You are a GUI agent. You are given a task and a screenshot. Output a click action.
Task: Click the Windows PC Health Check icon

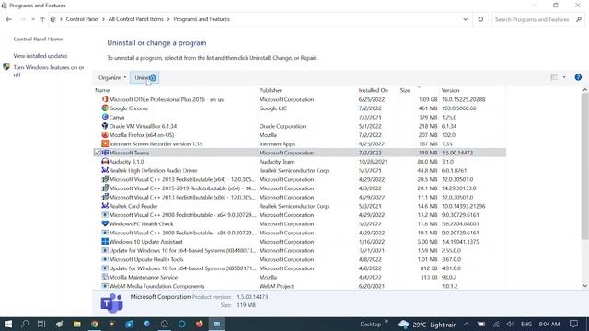(105, 223)
